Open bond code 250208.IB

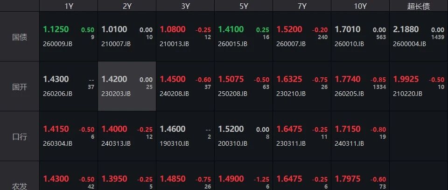click(x=232, y=94)
